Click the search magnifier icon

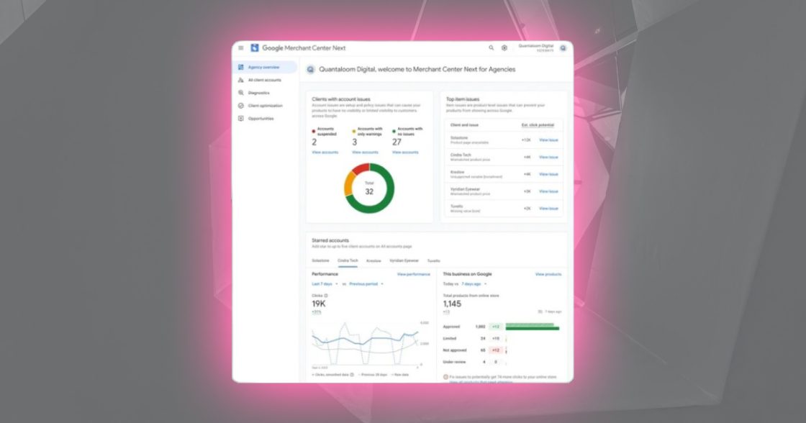492,47
